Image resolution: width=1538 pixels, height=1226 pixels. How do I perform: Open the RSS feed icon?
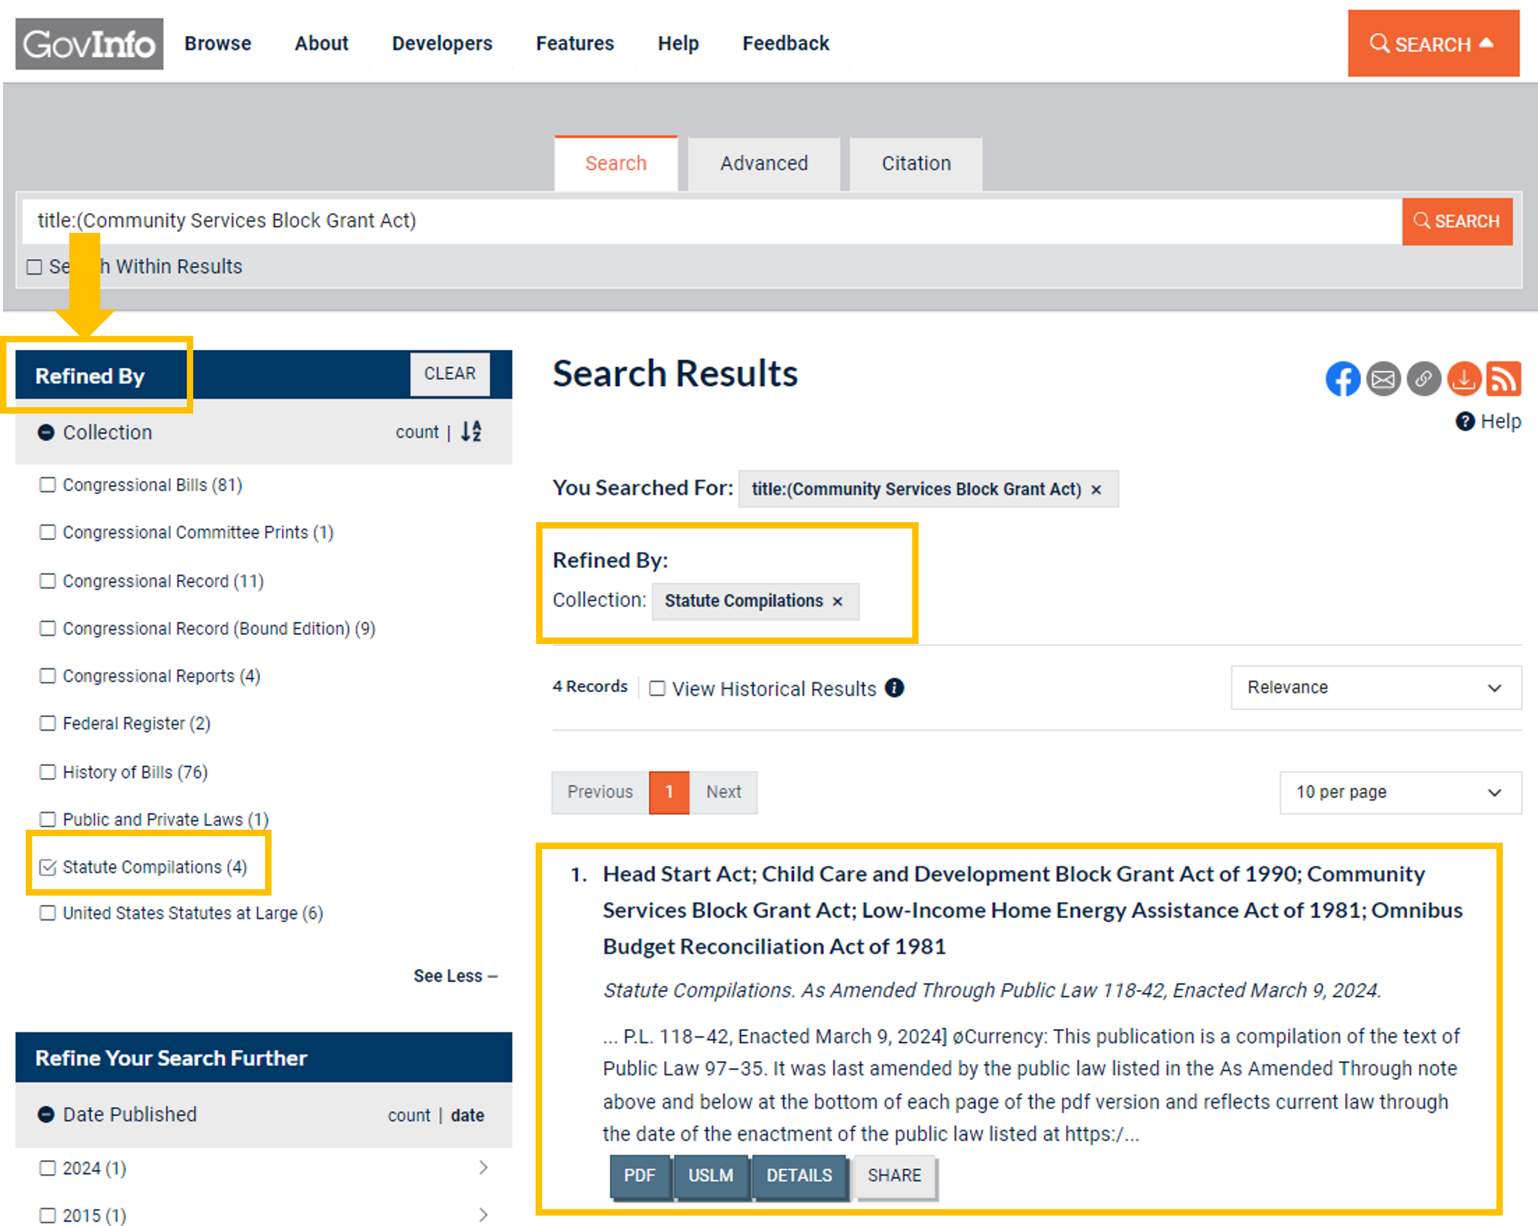click(1503, 379)
